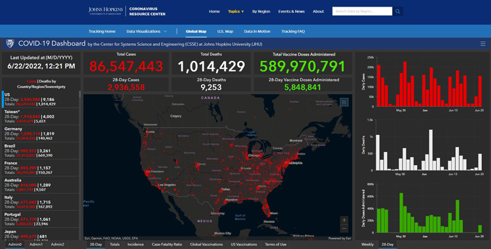
Task: Switch chart view to 28-Day
Action: point(388,244)
